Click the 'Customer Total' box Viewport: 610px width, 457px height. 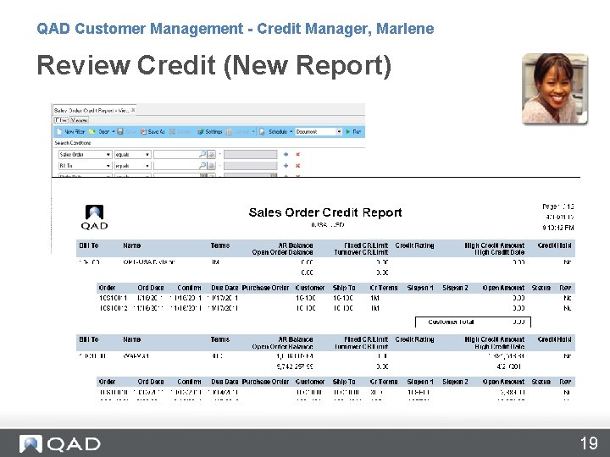473,322
